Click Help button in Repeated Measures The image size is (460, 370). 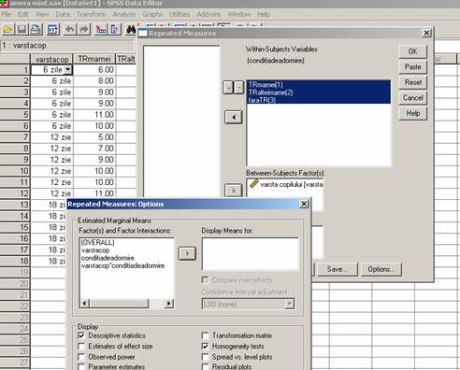[x=412, y=113]
